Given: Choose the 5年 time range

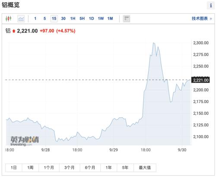Looking at the screenshot, I should pyautogui.click(x=125, y=167).
